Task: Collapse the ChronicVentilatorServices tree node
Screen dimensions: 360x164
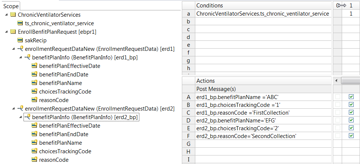Action: [x=7, y=15]
